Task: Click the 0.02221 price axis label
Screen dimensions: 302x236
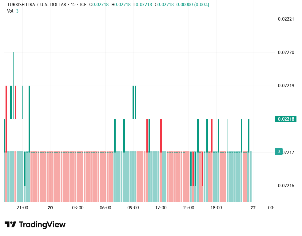Action: click(286, 19)
